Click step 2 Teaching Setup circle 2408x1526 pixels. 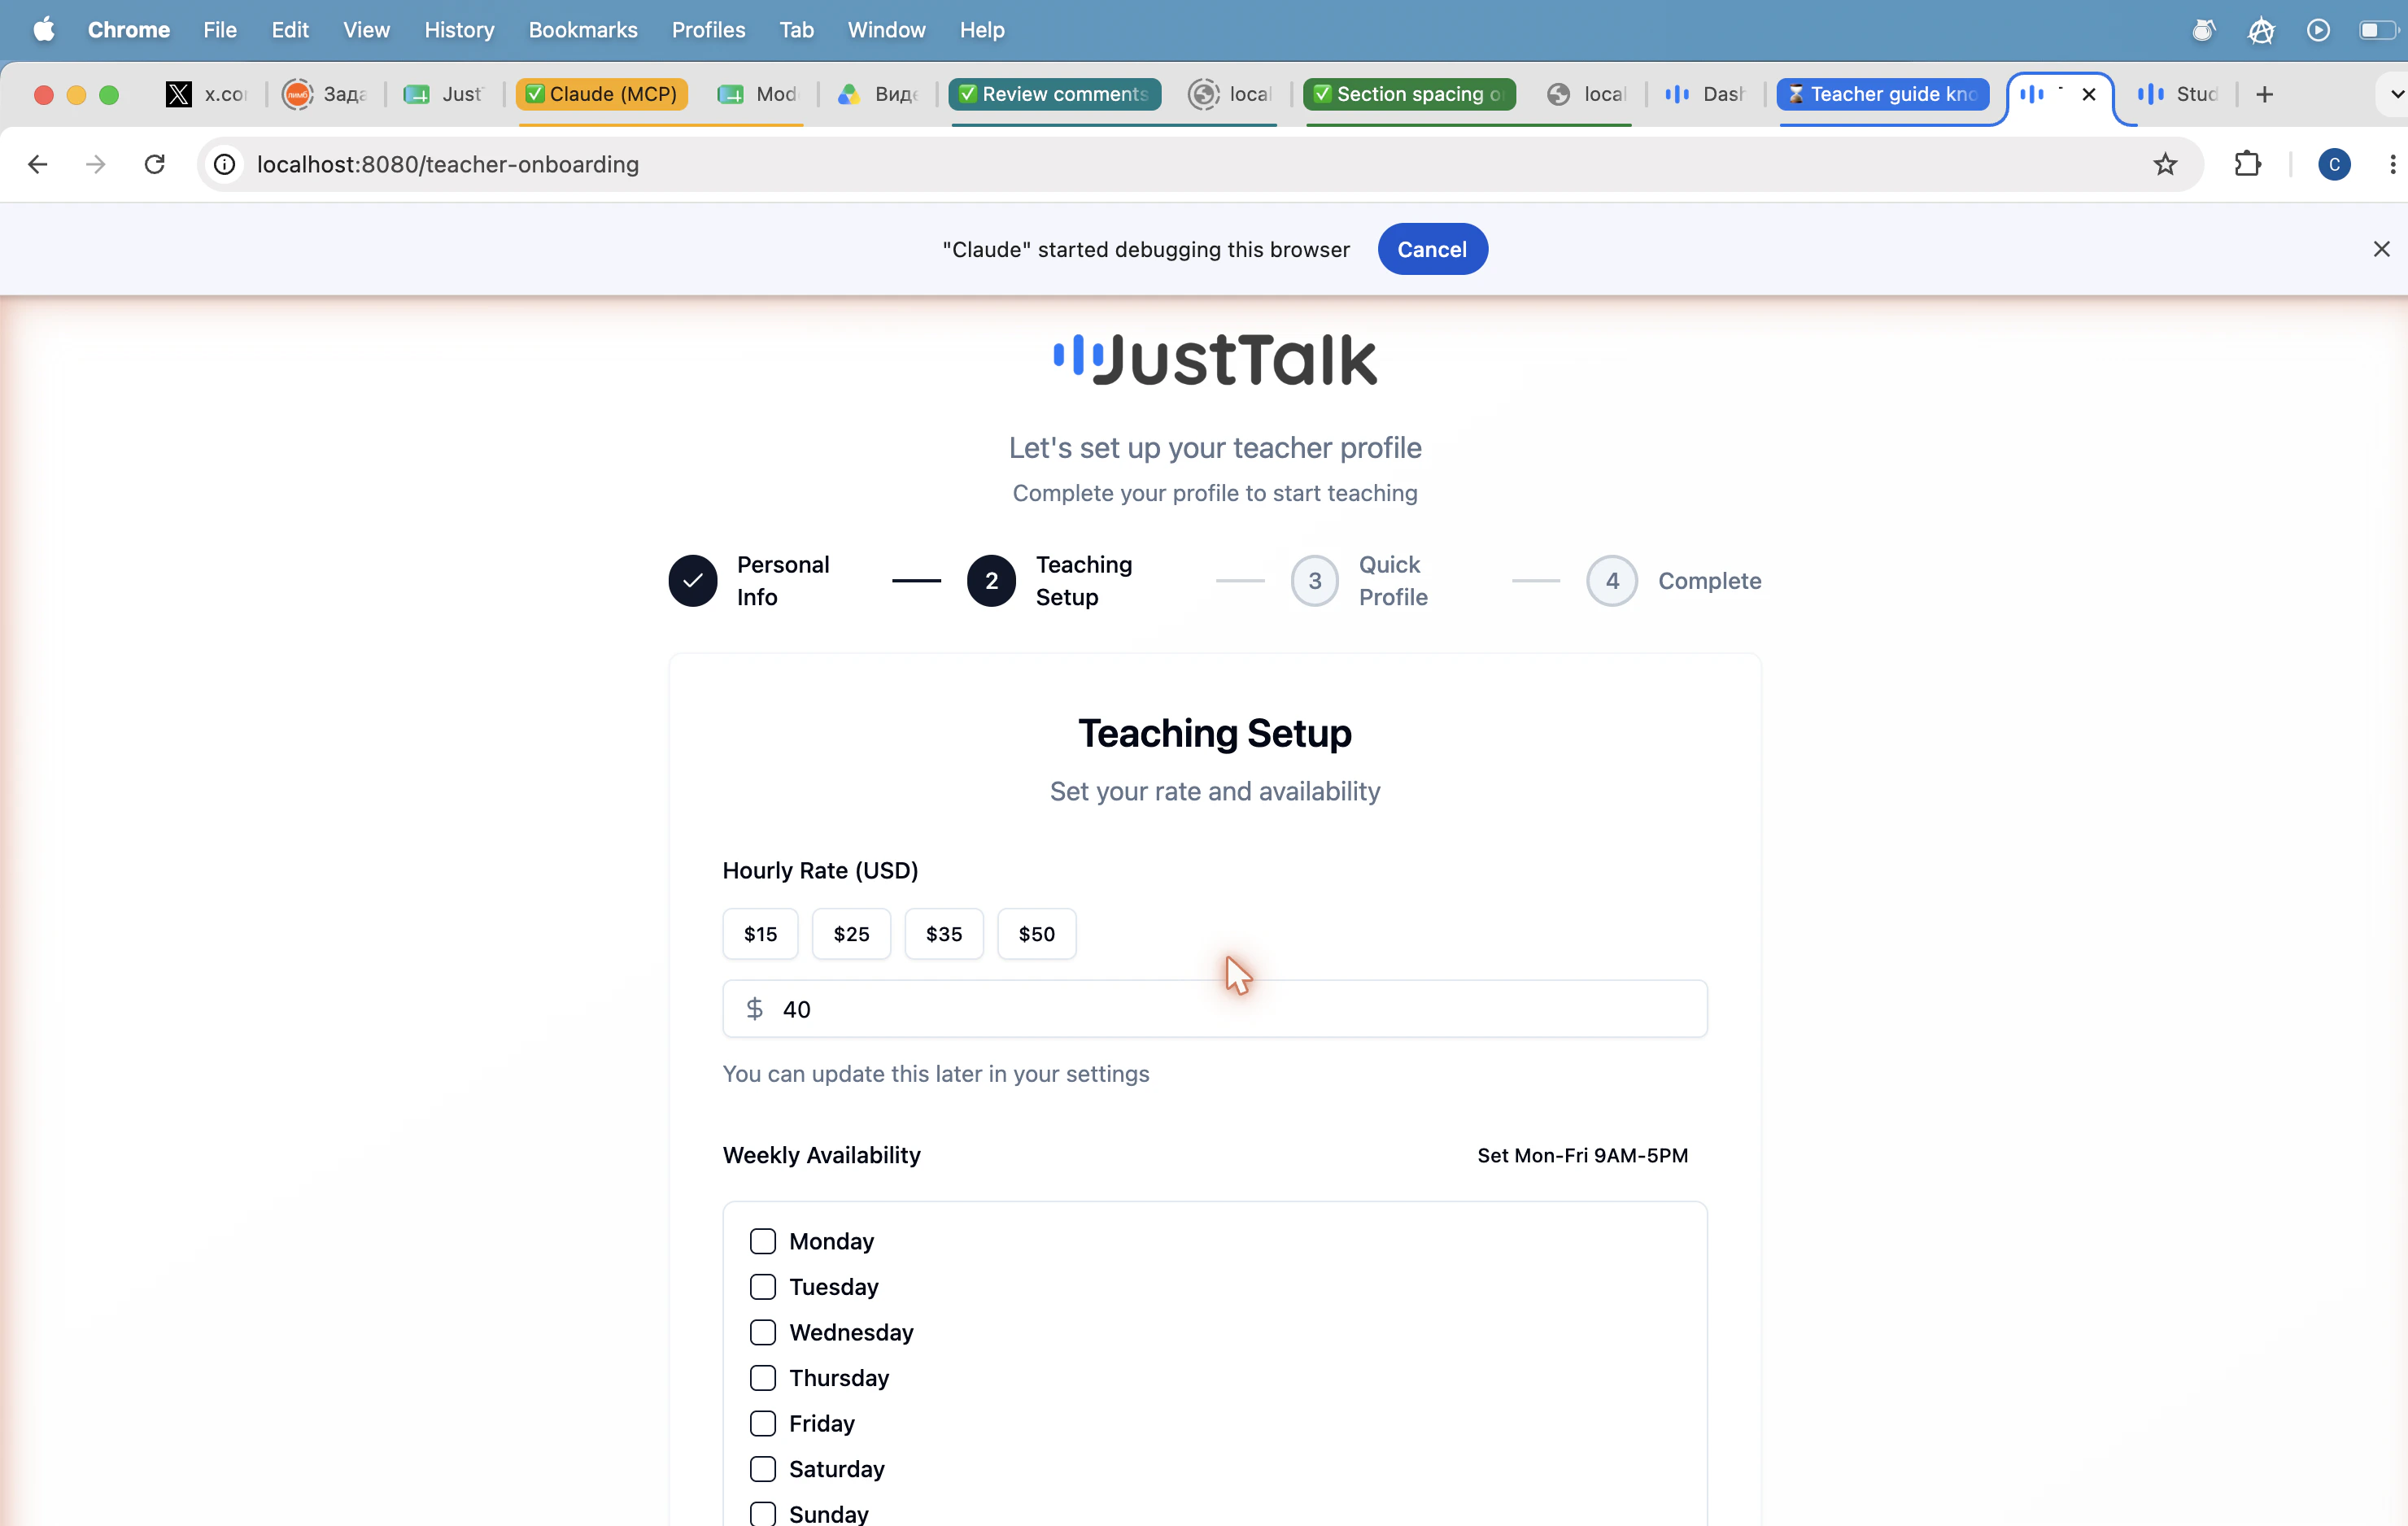coord(991,581)
